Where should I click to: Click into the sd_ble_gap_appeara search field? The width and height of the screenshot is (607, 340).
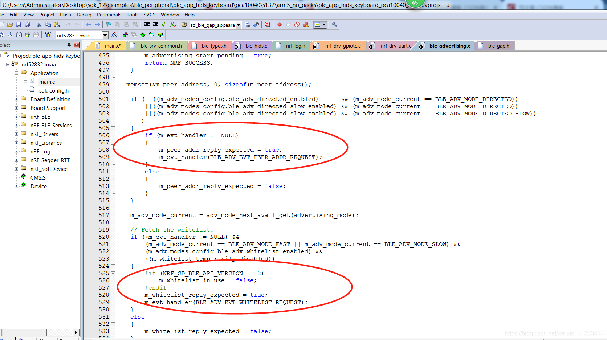(212, 25)
